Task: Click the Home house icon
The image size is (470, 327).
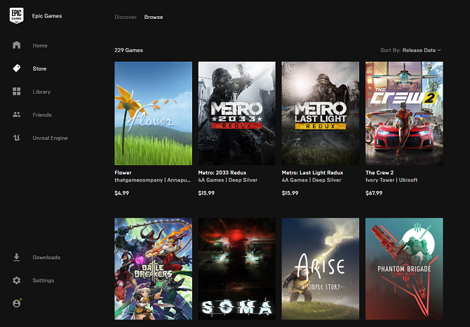Action: point(17,45)
